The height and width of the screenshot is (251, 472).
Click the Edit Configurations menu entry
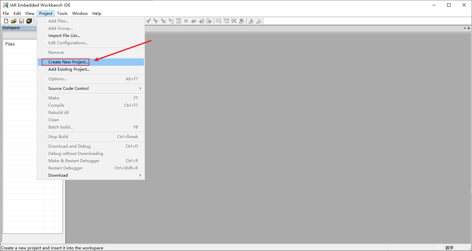91,43
